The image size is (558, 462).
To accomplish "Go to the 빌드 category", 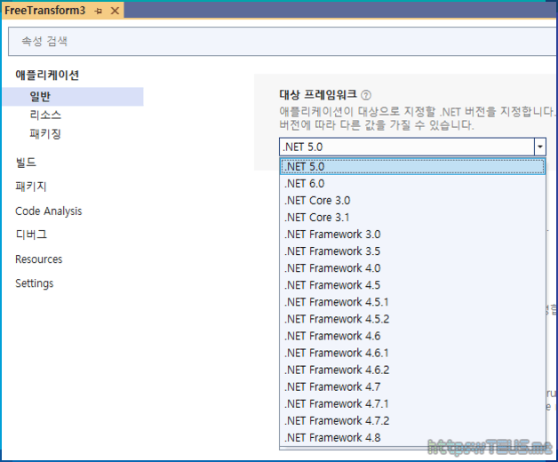I will 26,163.
